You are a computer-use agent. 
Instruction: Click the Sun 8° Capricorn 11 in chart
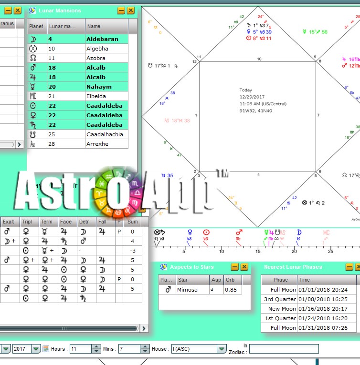[x=259, y=38]
